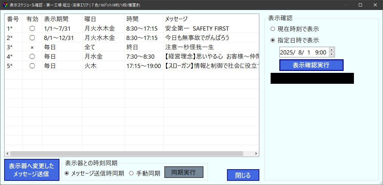Click the 【経営理念】 message cell
Screen dimensions: 383x185
[x=212, y=56]
